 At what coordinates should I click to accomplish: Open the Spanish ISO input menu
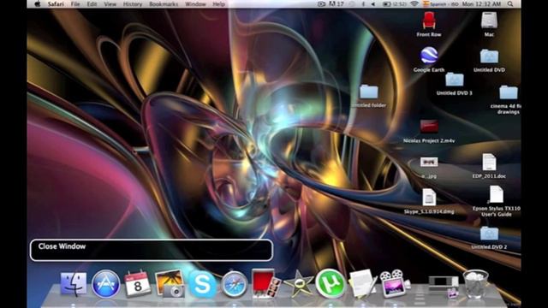click(x=440, y=4)
